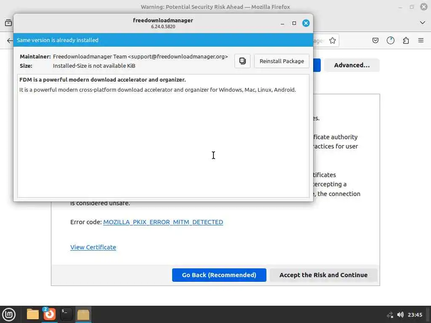Maximize the Firefox window
The image size is (431, 323).
(x=412, y=7)
